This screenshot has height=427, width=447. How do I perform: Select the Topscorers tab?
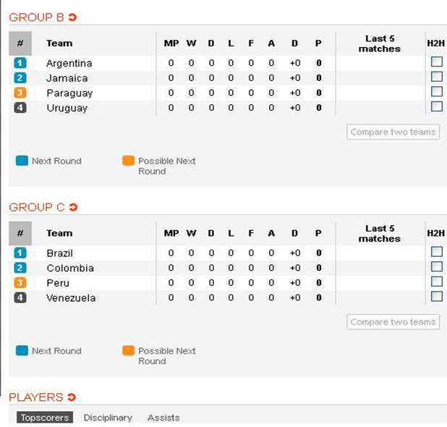tap(45, 418)
